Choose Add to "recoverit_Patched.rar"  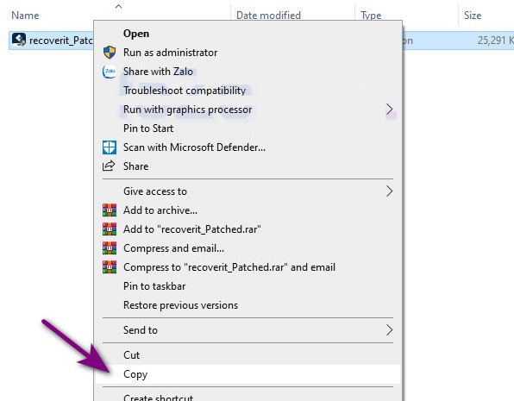click(x=248, y=229)
